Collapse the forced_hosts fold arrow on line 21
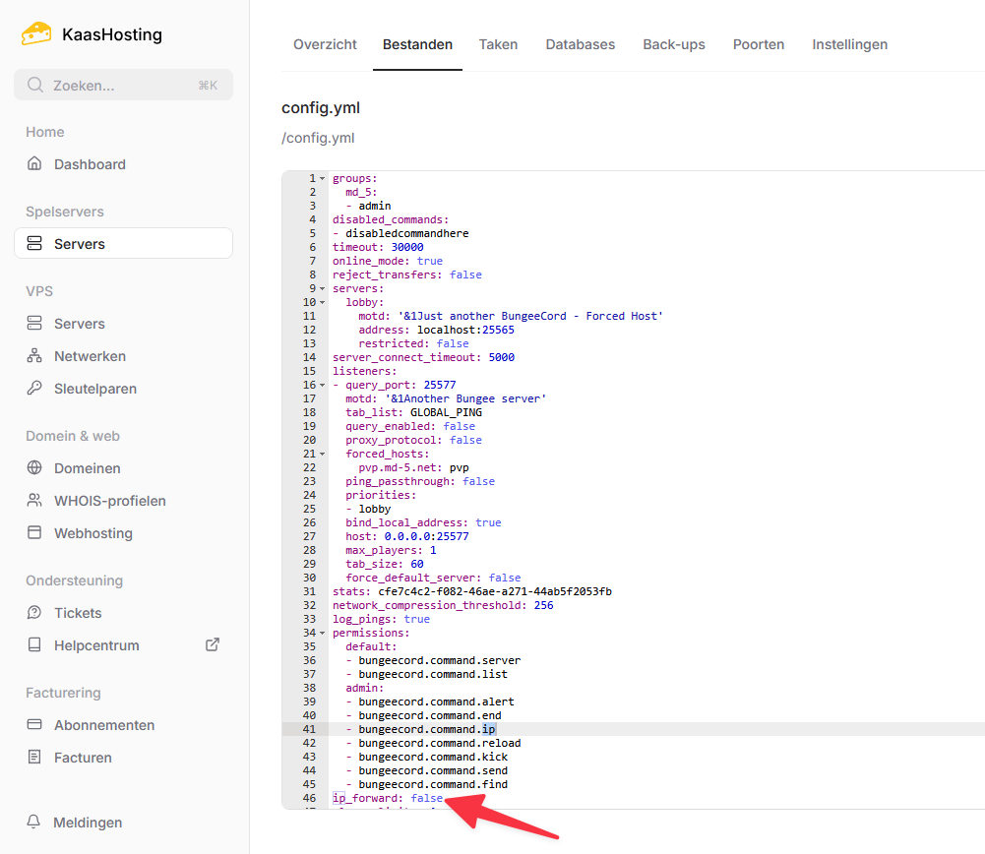 [323, 455]
